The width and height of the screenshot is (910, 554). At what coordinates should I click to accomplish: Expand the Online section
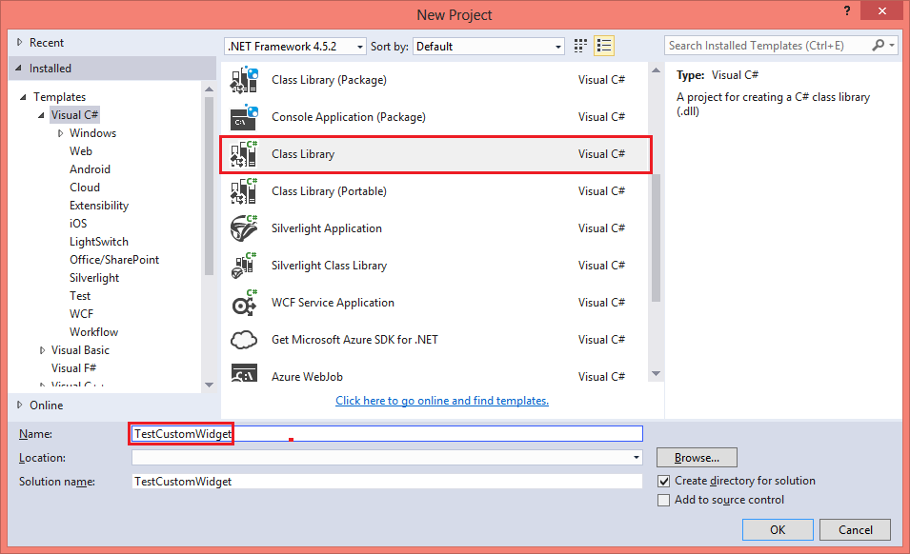[20, 406]
